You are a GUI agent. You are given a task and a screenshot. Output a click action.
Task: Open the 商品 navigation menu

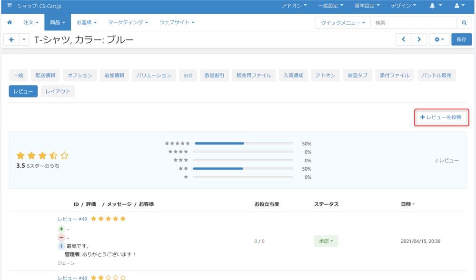58,22
